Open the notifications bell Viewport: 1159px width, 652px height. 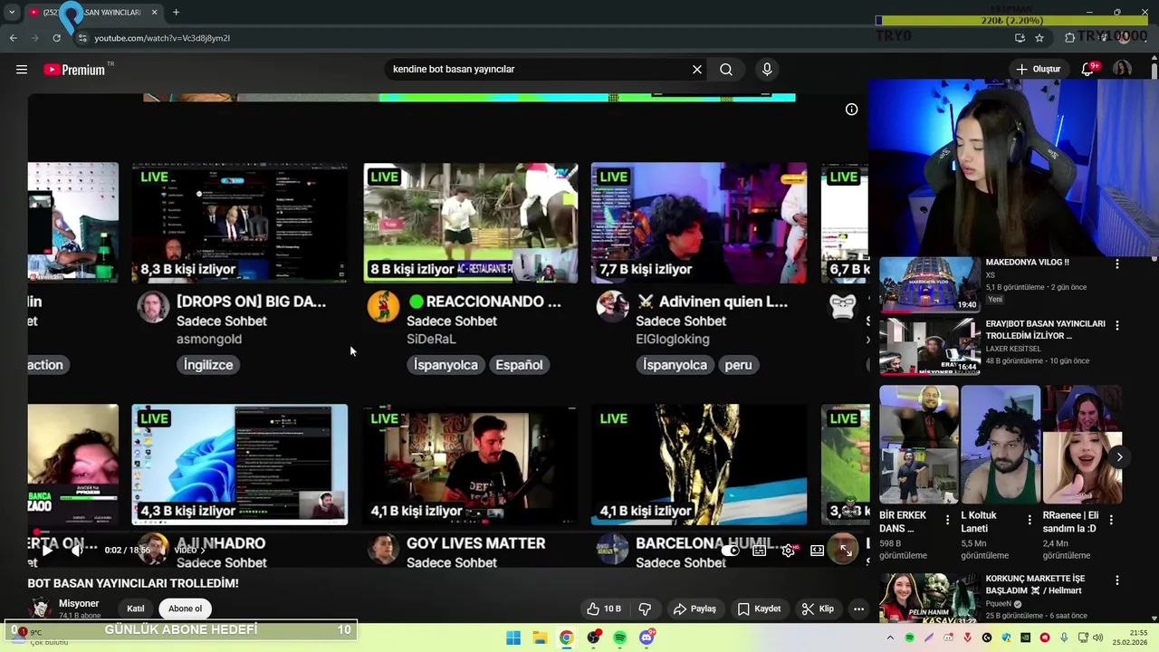pos(1087,70)
